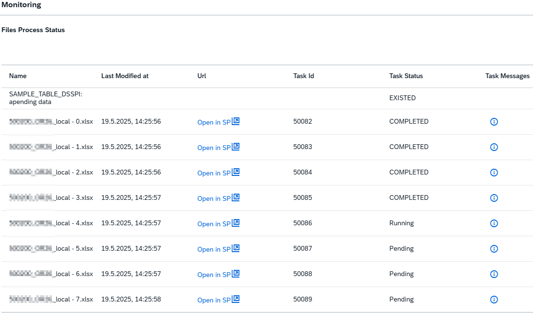This screenshot has width=533, height=313.
Task: Click info icon for task 50082
Action: 494,122
